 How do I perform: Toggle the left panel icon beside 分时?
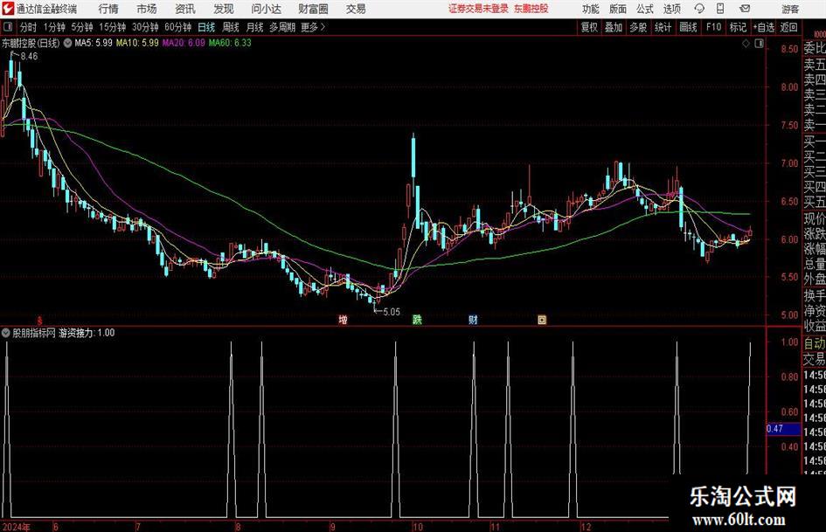point(7,27)
